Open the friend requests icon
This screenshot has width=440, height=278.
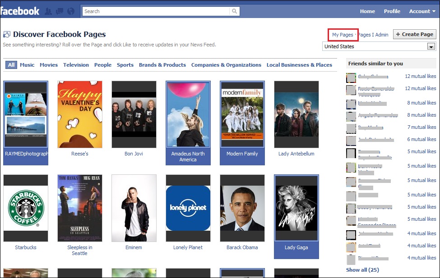(x=49, y=11)
